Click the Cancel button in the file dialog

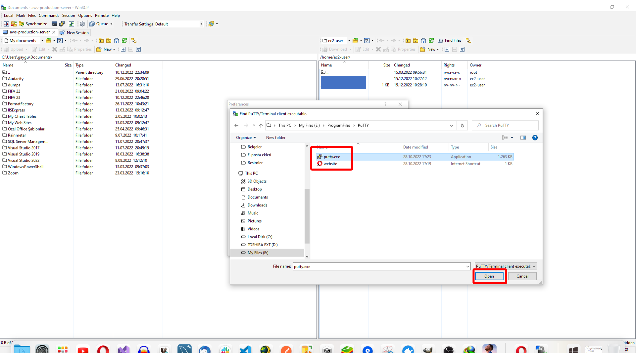[x=522, y=276]
